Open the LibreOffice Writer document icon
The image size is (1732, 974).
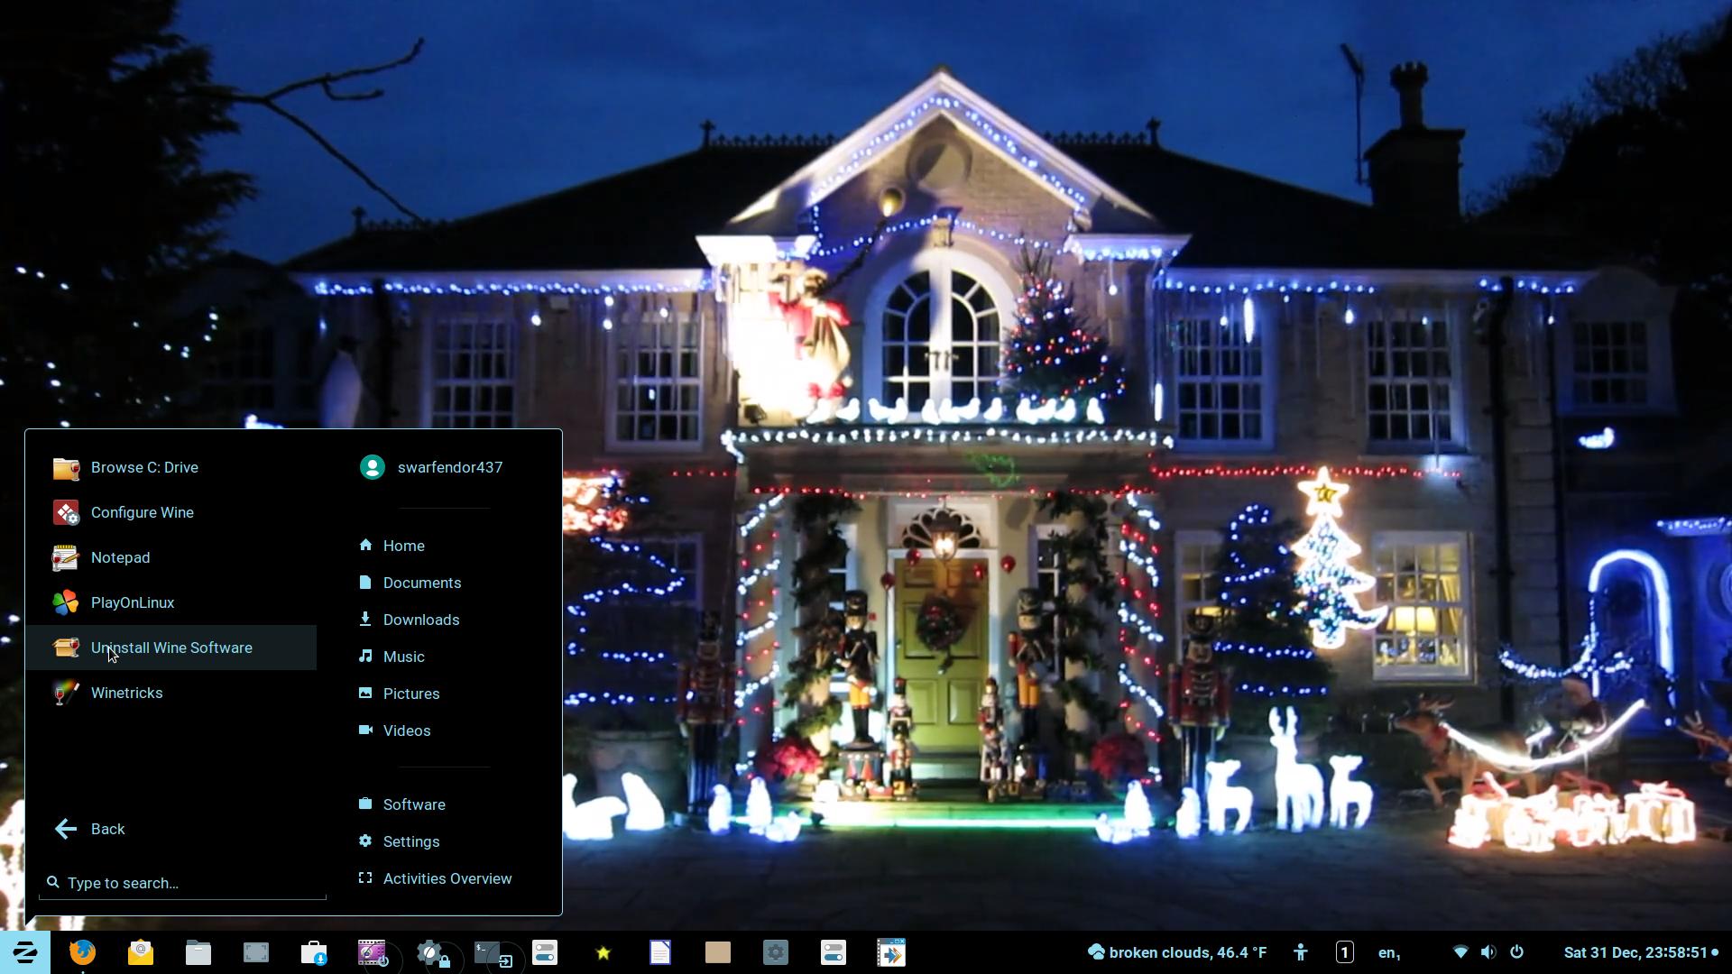pos(660,952)
